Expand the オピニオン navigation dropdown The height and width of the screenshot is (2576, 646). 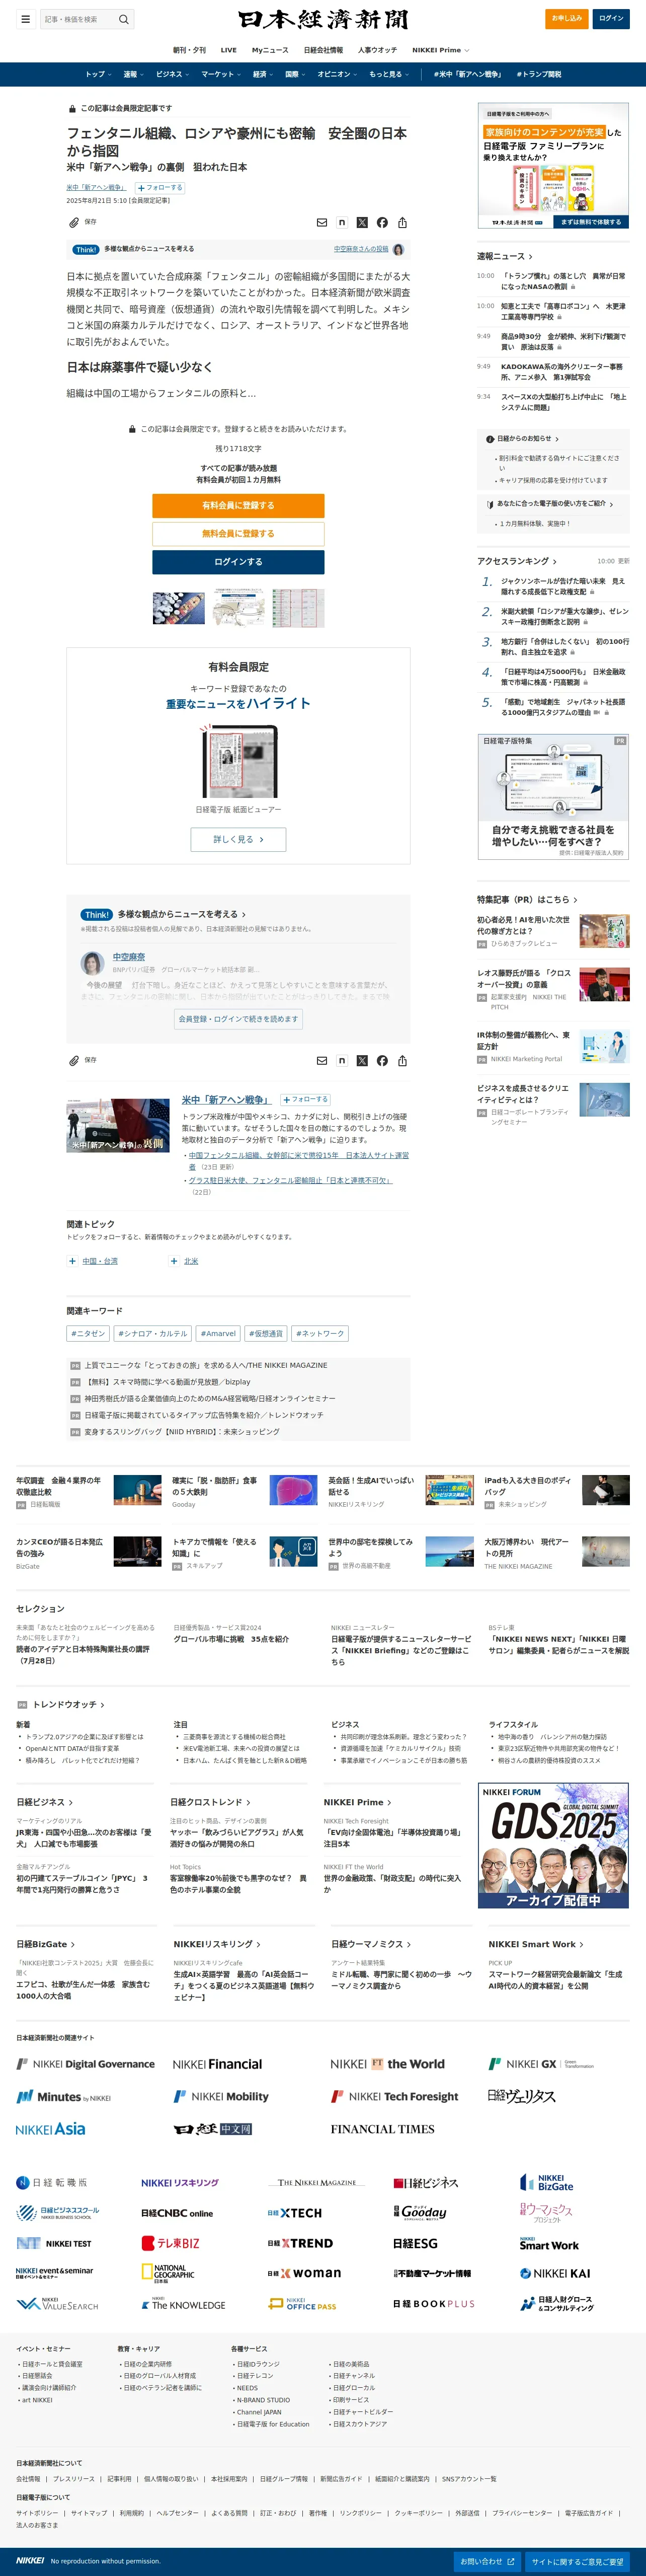[x=338, y=74]
